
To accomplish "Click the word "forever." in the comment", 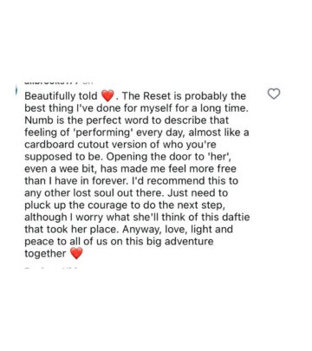I will click(110, 181).
